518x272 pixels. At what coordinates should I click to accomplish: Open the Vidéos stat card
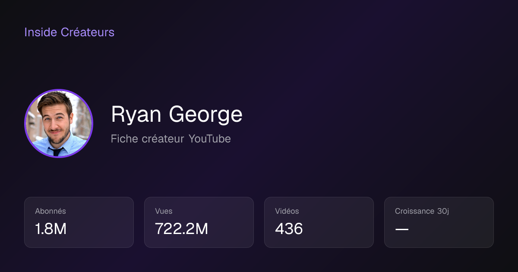(319, 222)
